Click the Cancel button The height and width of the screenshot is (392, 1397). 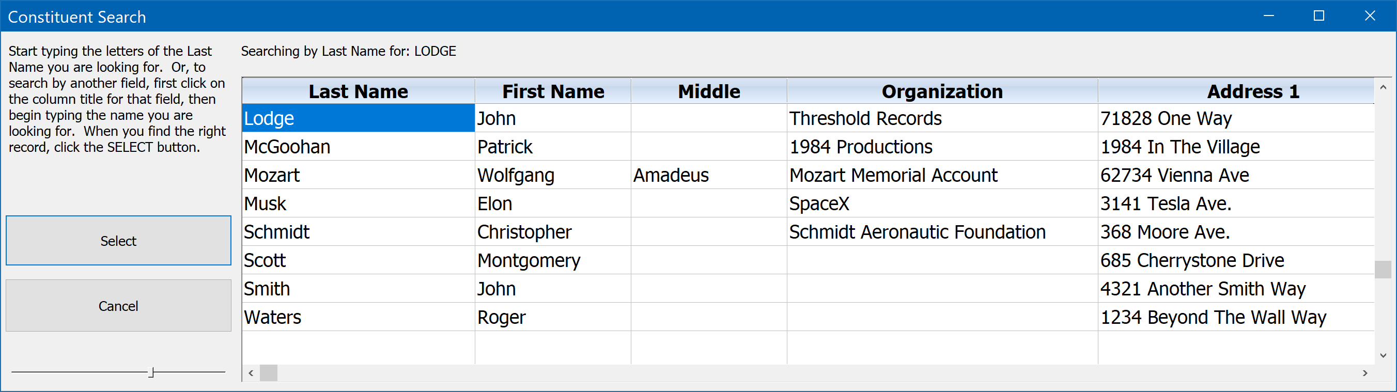point(118,305)
